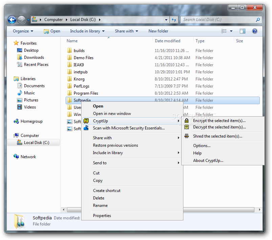Select the Demo Files folder
Screen dimensions: 272x240
pyautogui.click(x=84, y=58)
